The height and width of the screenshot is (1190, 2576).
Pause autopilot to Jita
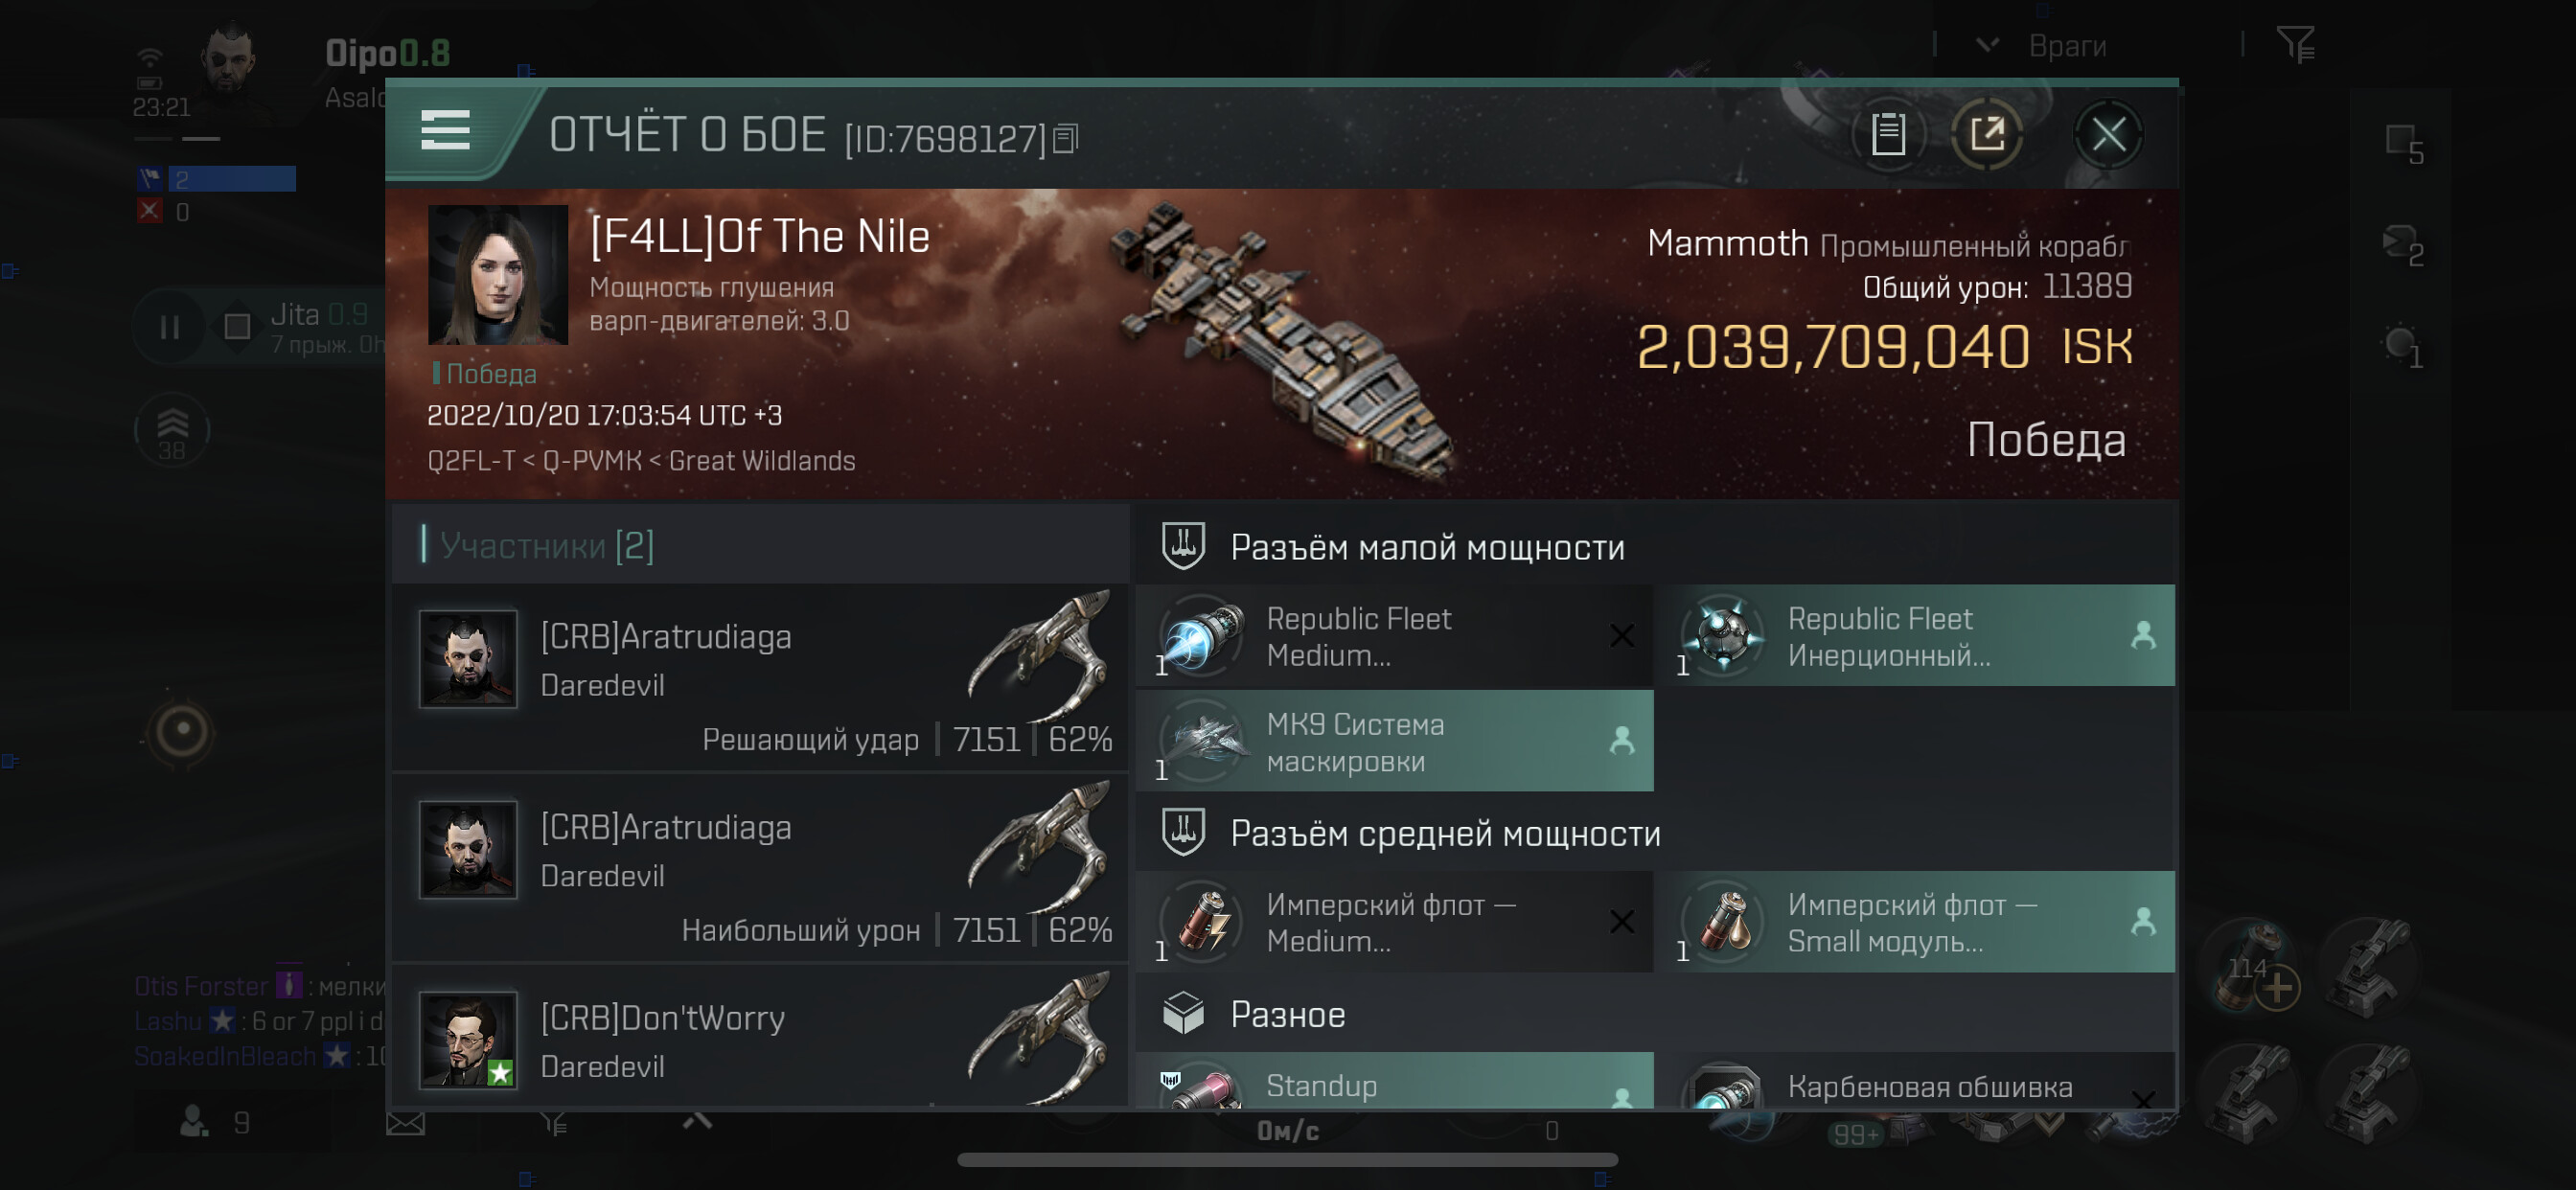(170, 327)
